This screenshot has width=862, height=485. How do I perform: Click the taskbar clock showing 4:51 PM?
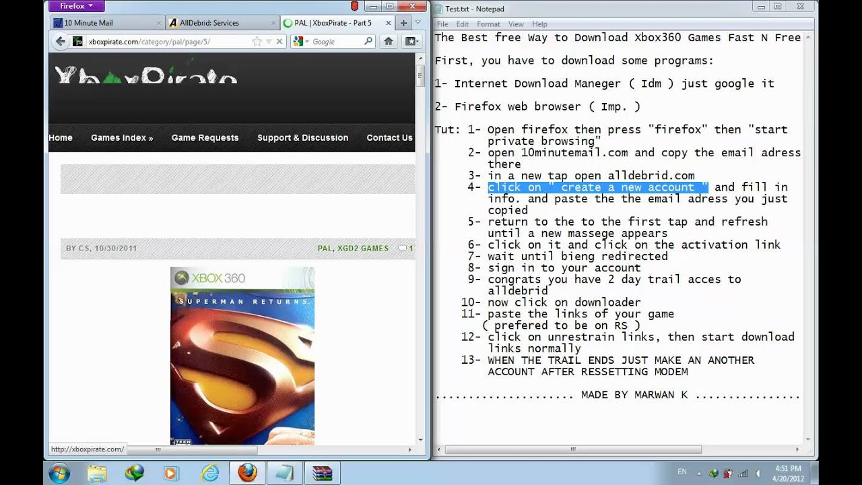[x=788, y=473]
